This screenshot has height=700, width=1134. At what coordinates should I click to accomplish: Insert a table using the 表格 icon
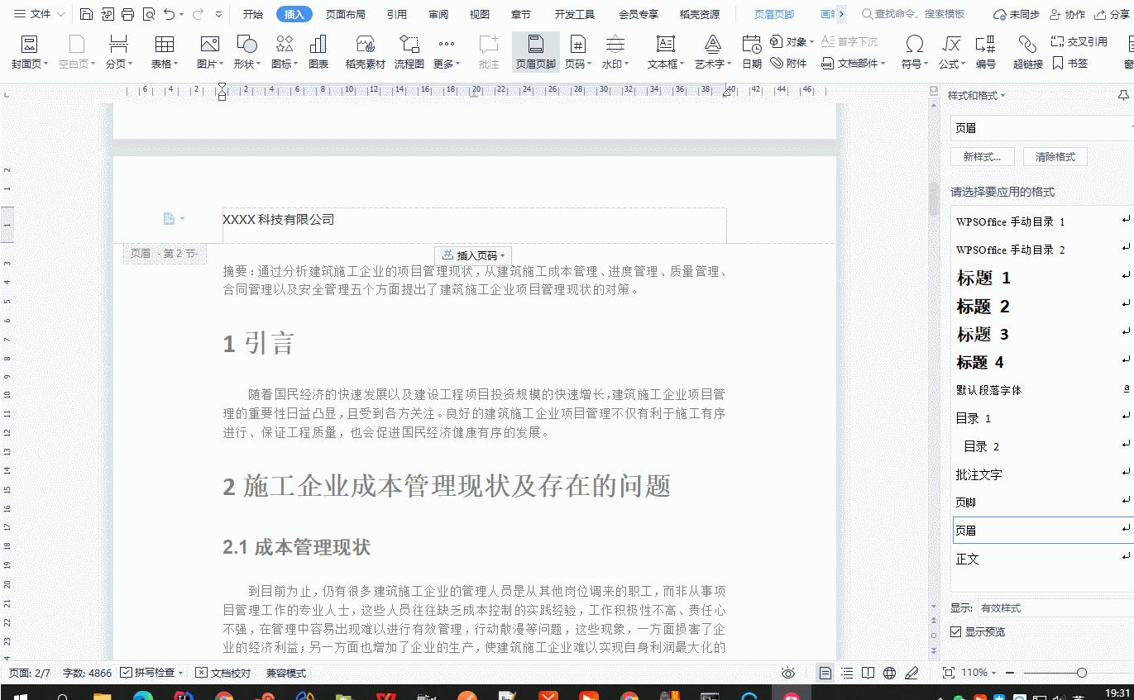coord(163,51)
